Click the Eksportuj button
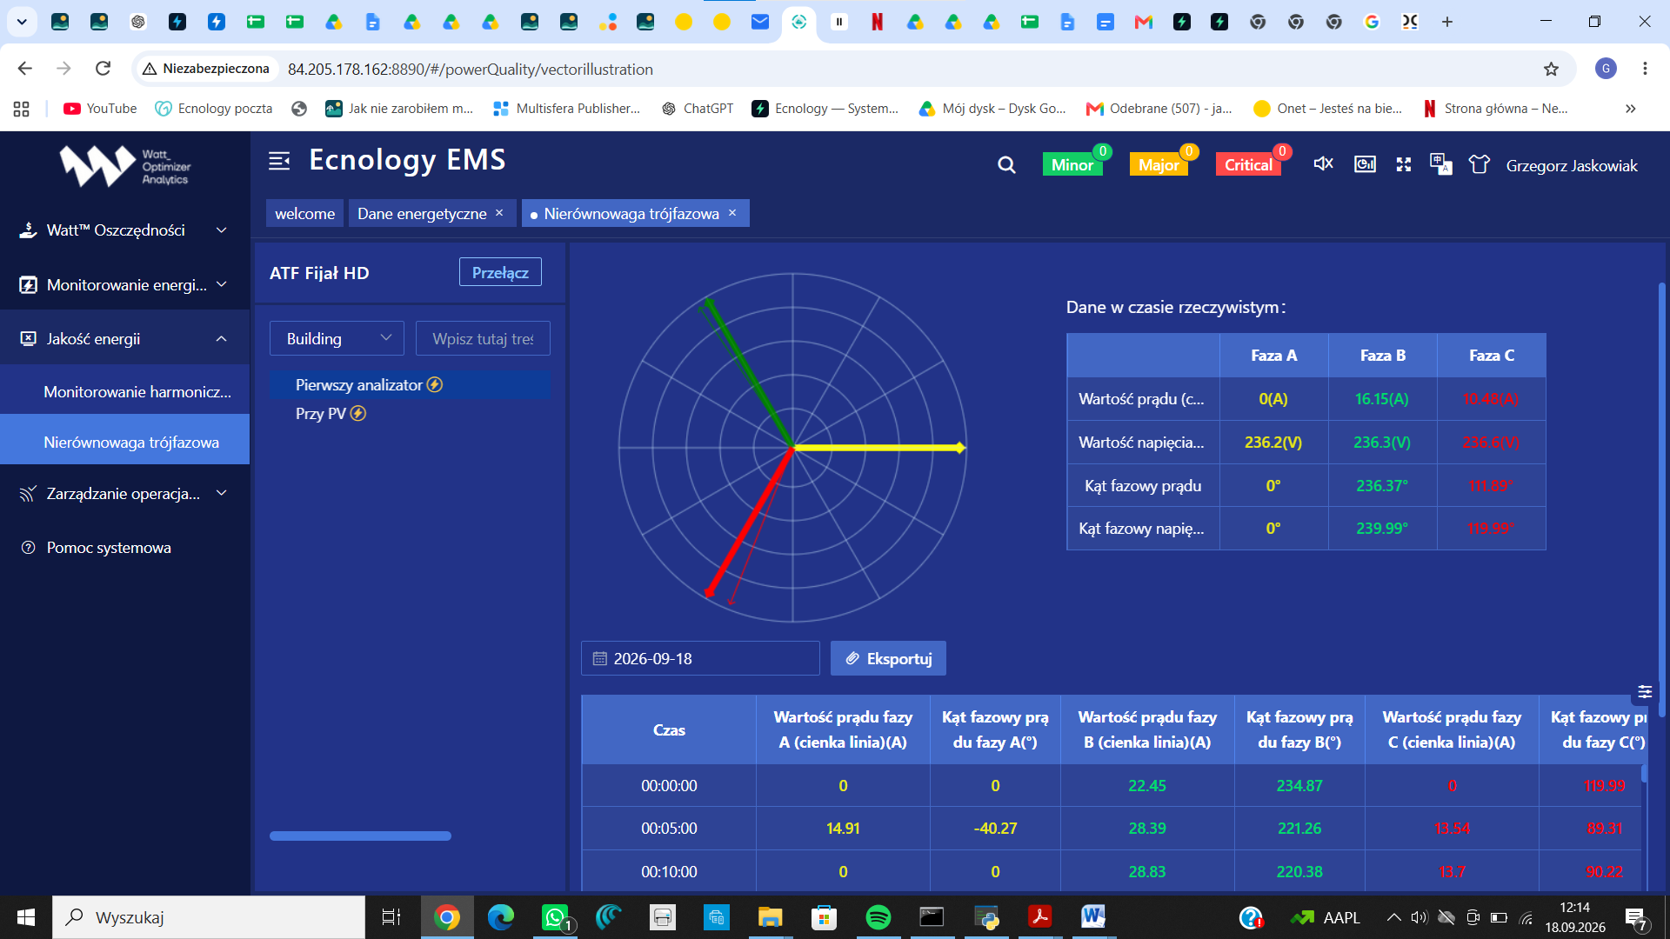Image resolution: width=1670 pixels, height=939 pixels. [888, 659]
